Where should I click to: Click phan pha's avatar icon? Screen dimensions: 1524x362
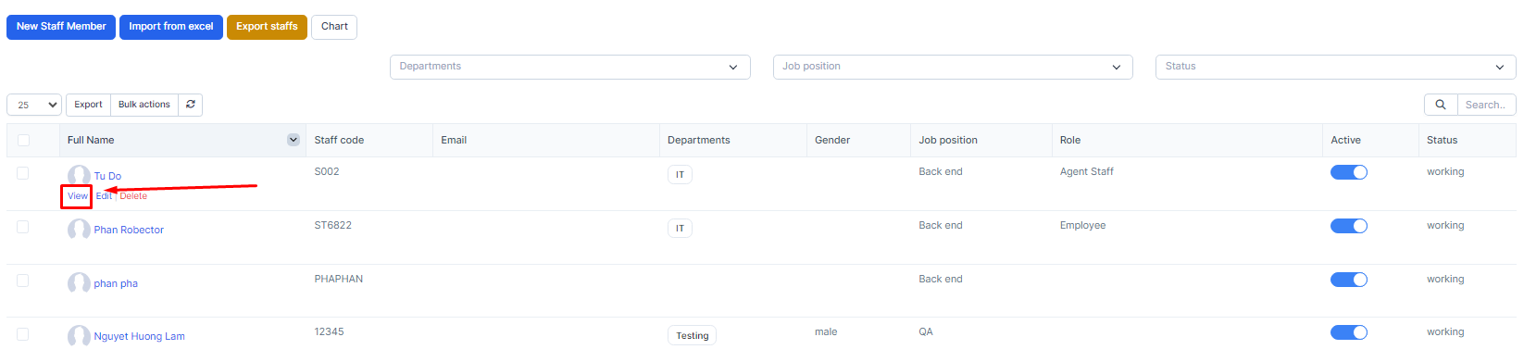[x=79, y=282]
